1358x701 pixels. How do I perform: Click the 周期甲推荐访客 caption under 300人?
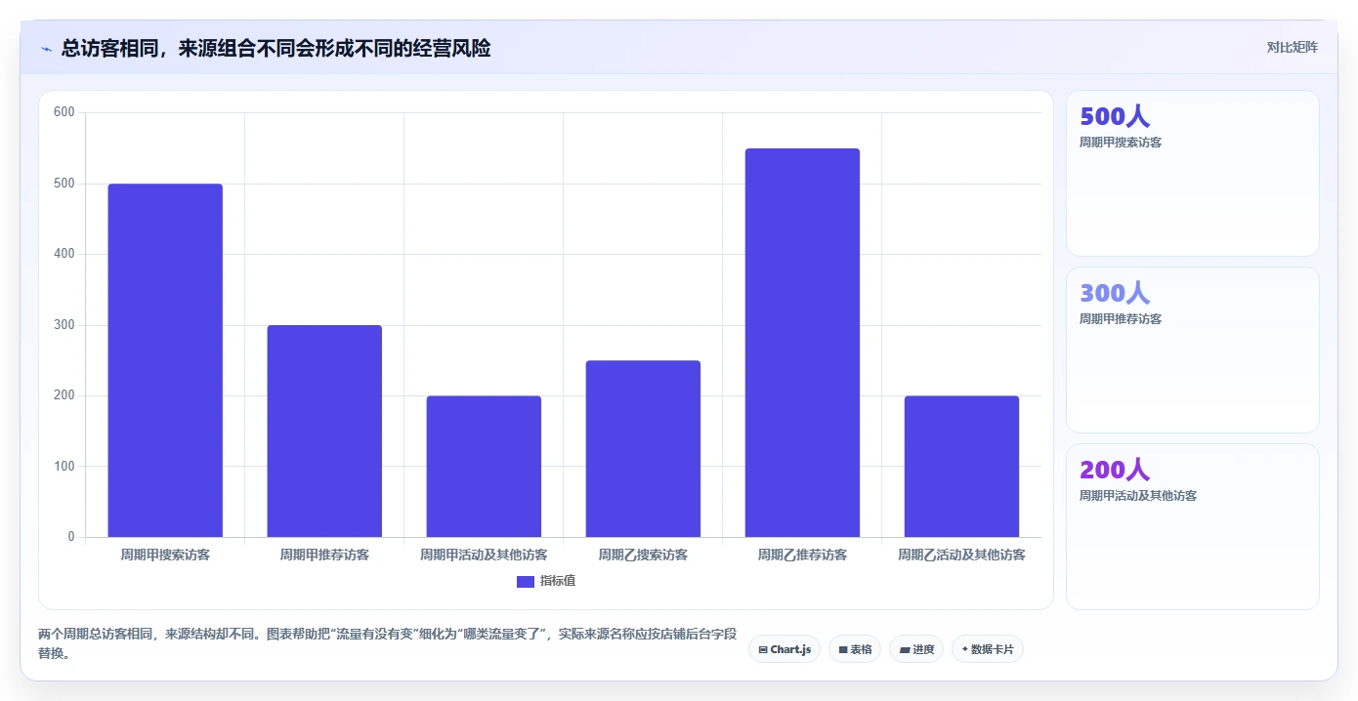(x=1121, y=319)
